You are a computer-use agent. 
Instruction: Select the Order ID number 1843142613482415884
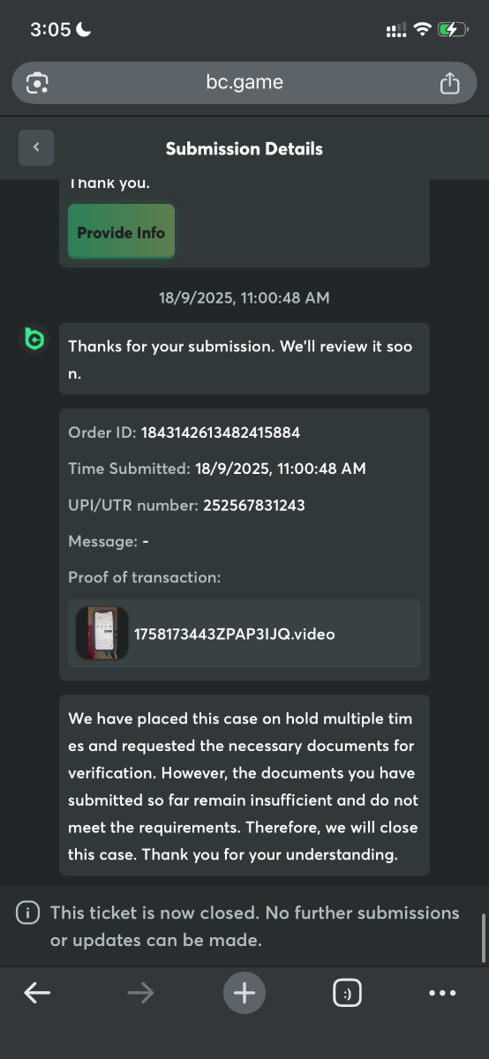click(x=221, y=432)
